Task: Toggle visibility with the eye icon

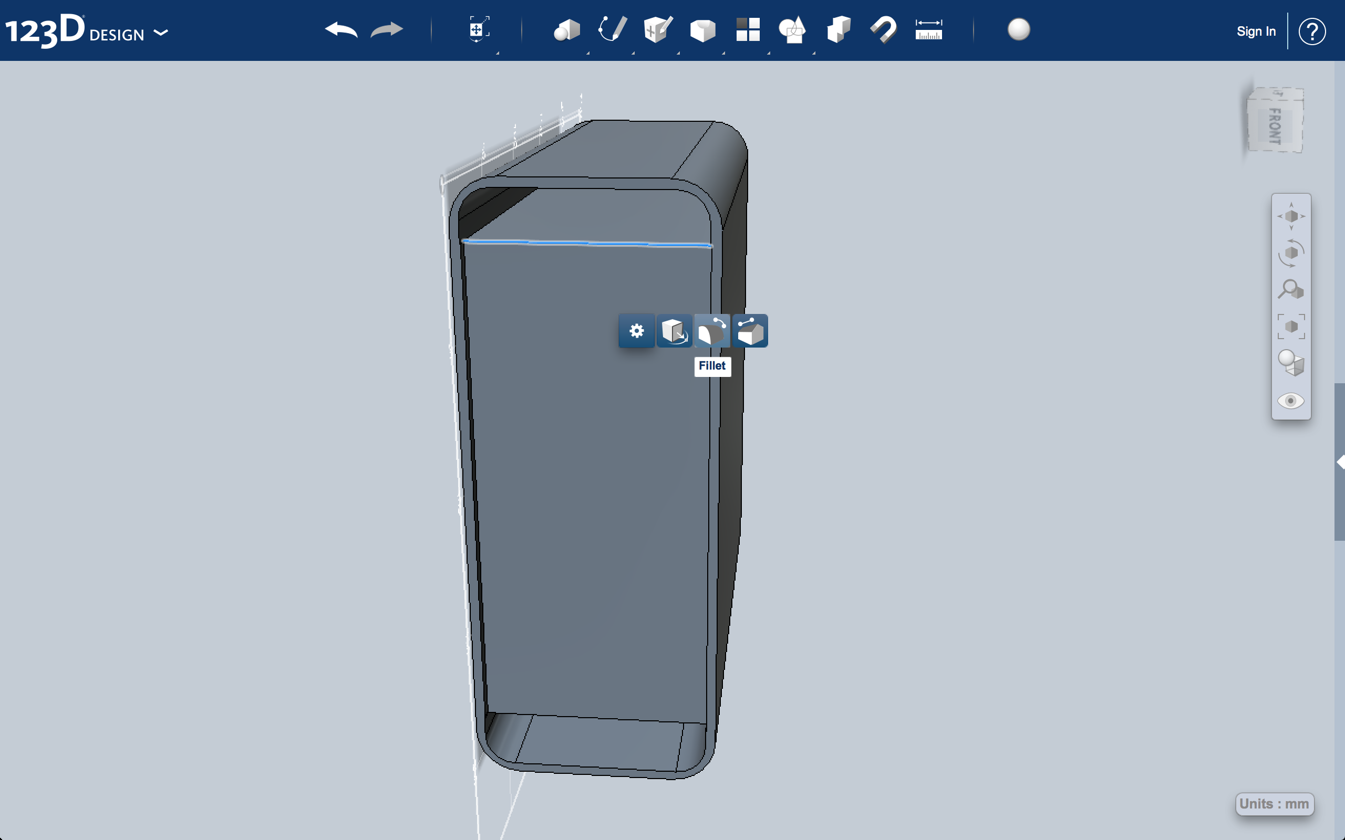Action: pyautogui.click(x=1291, y=401)
